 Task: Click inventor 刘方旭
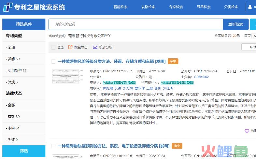pyautogui.click(x=128, y=88)
